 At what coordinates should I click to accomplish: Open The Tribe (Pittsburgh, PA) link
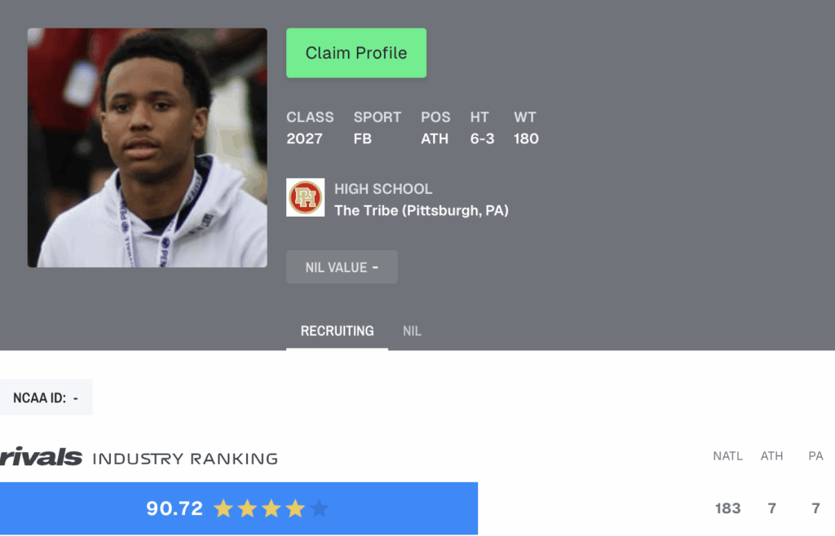pyautogui.click(x=422, y=210)
